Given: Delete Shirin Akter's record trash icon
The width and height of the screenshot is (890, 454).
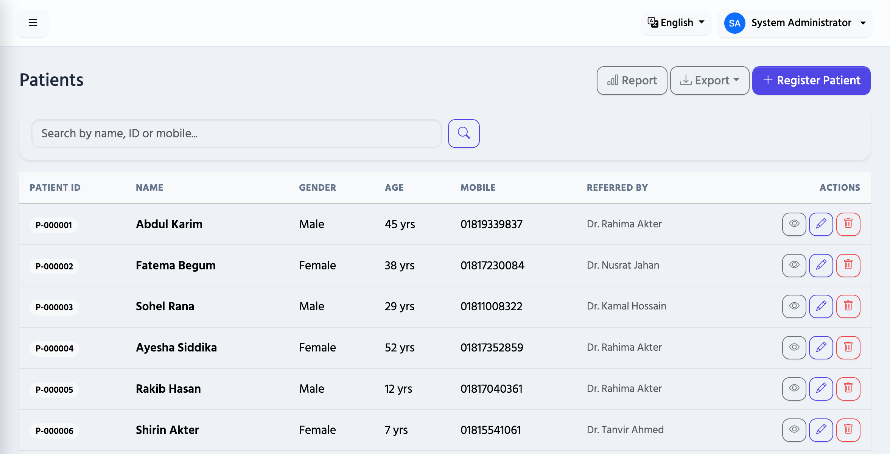Looking at the screenshot, I should pos(848,430).
